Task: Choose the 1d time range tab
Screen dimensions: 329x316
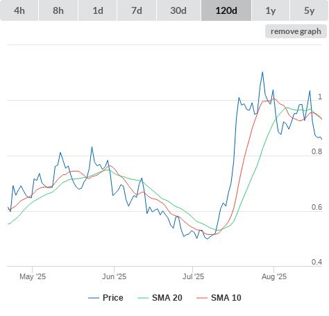Action: (98, 10)
